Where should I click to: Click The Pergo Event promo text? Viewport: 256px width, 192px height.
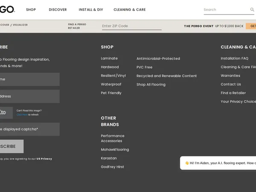[x=214, y=26]
